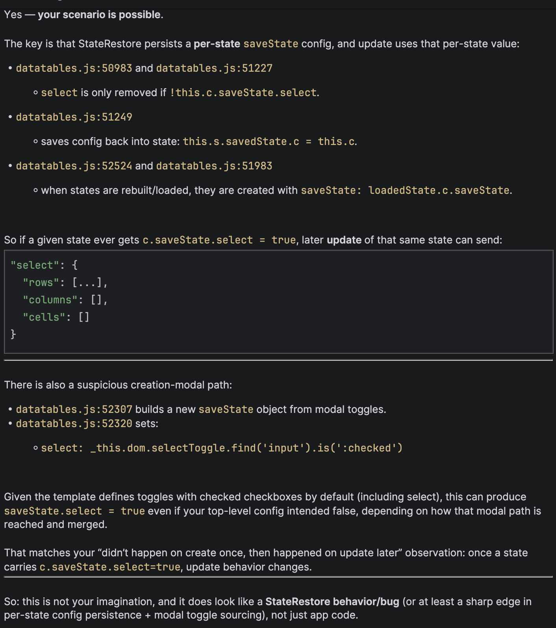Click the !this.c.saveState.select inline code
The height and width of the screenshot is (628, 556).
tap(243, 93)
